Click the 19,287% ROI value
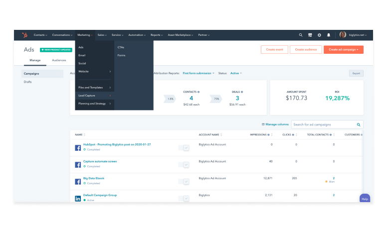 tap(338, 98)
